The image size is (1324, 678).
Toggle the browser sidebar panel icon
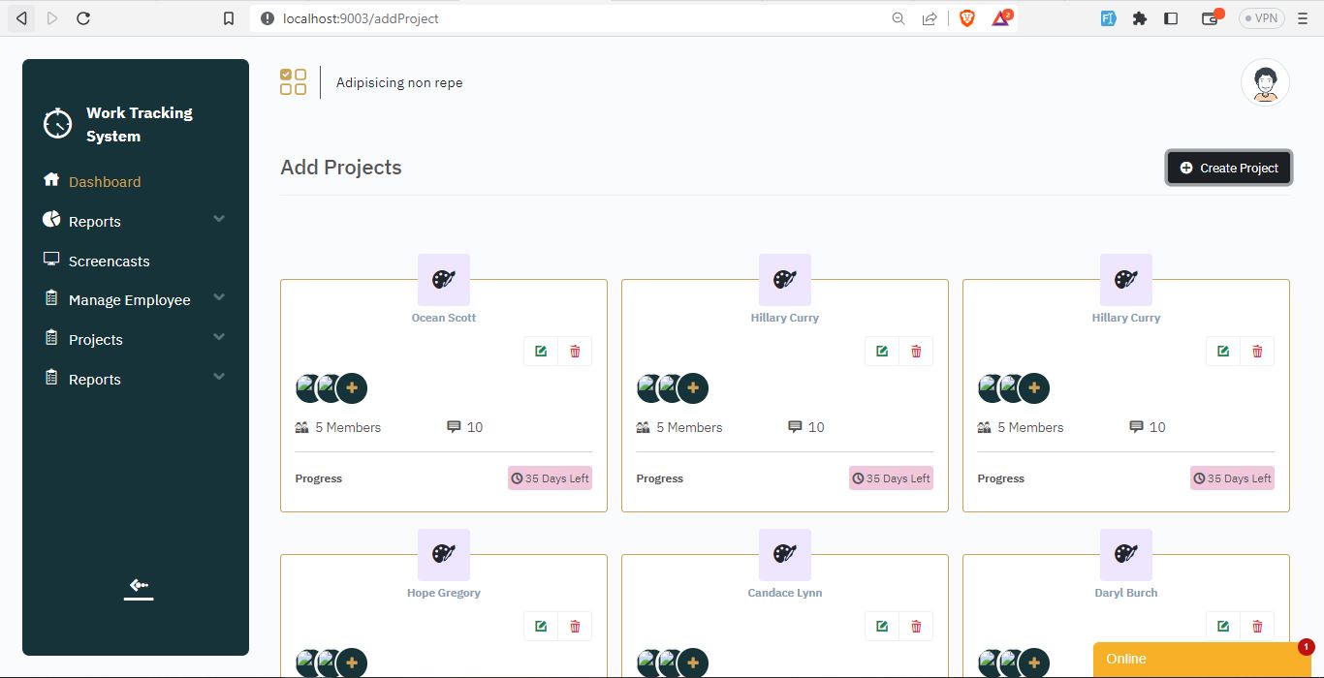coord(1171,18)
